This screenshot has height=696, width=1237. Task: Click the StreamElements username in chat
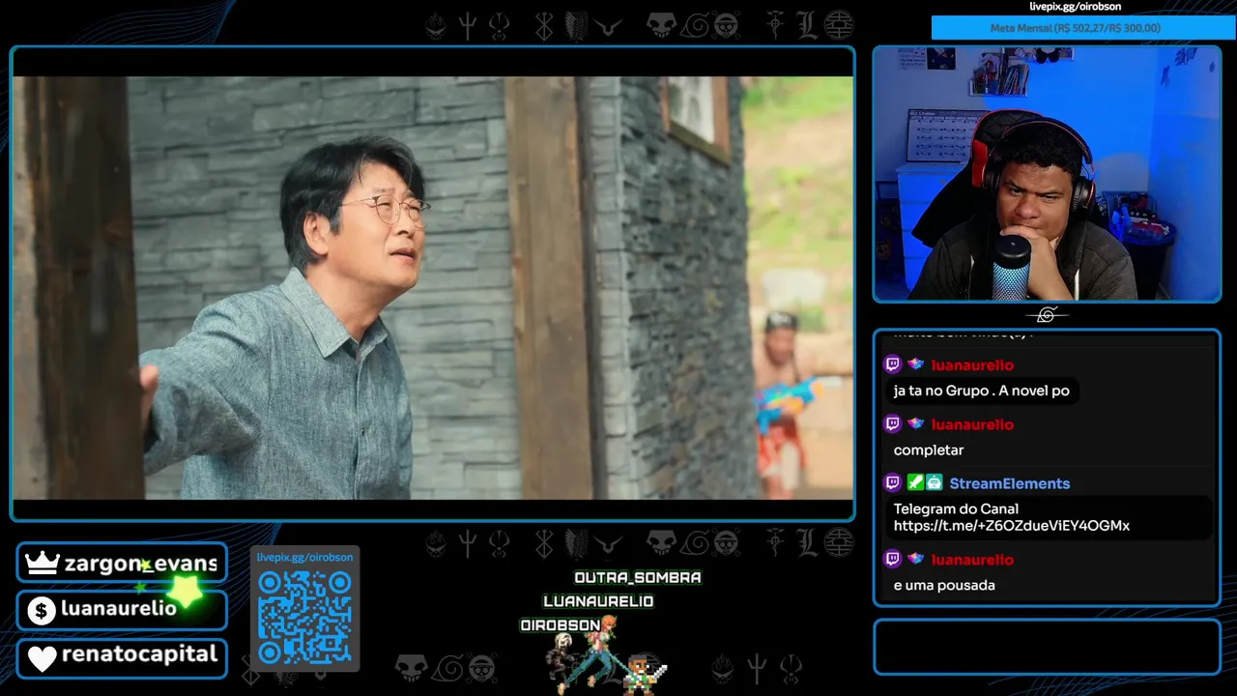point(1009,483)
